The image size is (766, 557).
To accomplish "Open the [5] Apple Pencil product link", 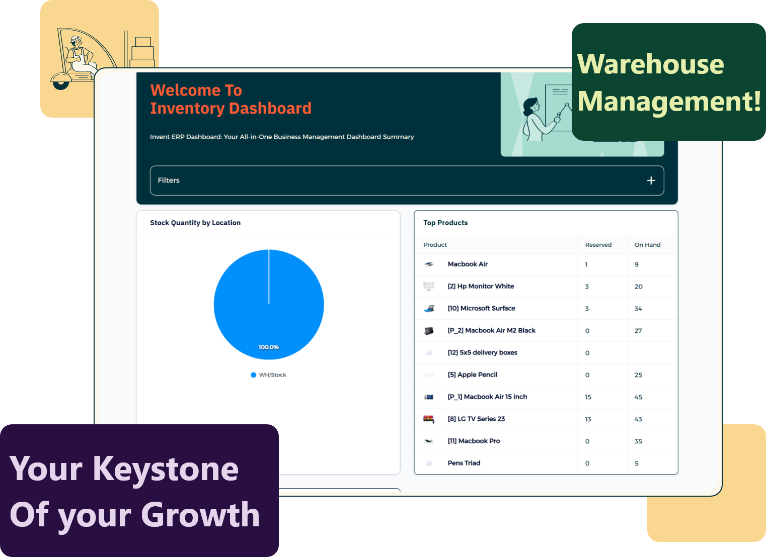I will point(473,375).
